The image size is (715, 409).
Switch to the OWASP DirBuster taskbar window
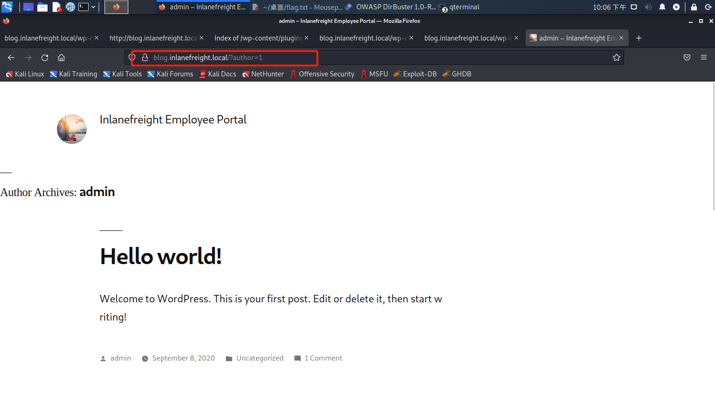pos(390,7)
